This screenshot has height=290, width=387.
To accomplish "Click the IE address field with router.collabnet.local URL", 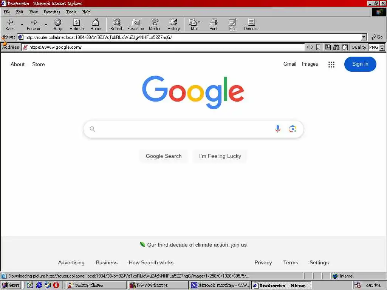I will click(189, 37).
